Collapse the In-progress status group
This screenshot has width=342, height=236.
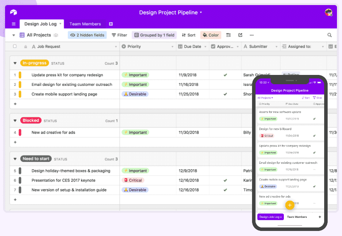[x=15, y=63]
